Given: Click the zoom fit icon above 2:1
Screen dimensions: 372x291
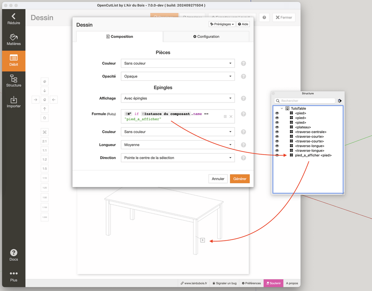Looking at the screenshot, I should coord(45,132).
